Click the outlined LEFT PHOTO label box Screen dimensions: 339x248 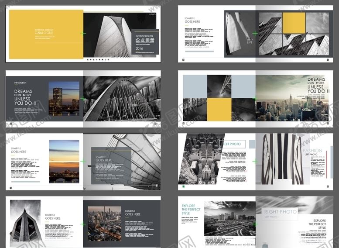(x=234, y=144)
